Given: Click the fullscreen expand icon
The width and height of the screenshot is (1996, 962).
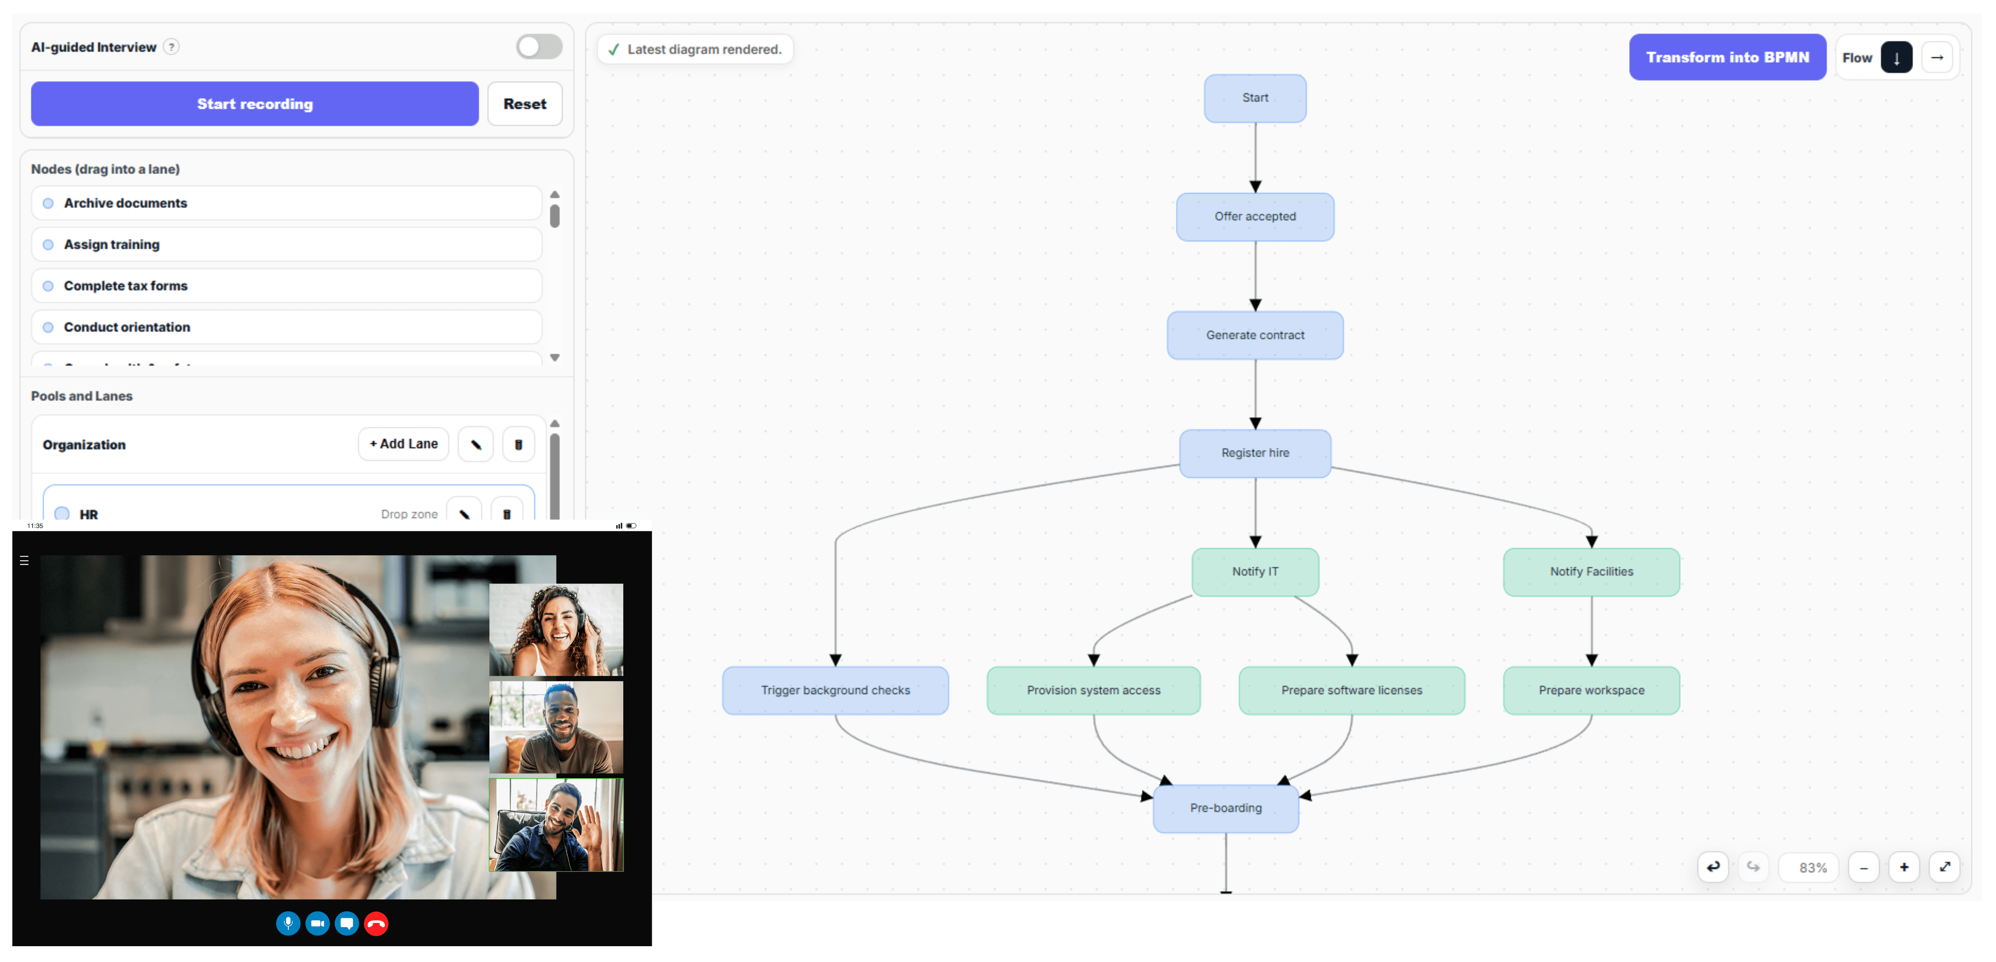Looking at the screenshot, I should 1944,867.
